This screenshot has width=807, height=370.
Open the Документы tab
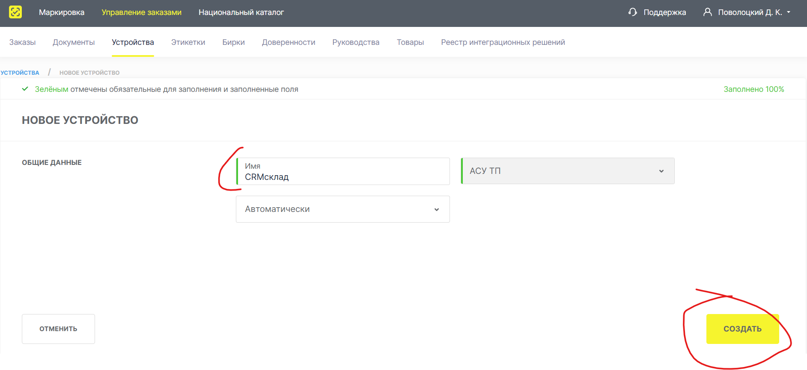(x=74, y=42)
